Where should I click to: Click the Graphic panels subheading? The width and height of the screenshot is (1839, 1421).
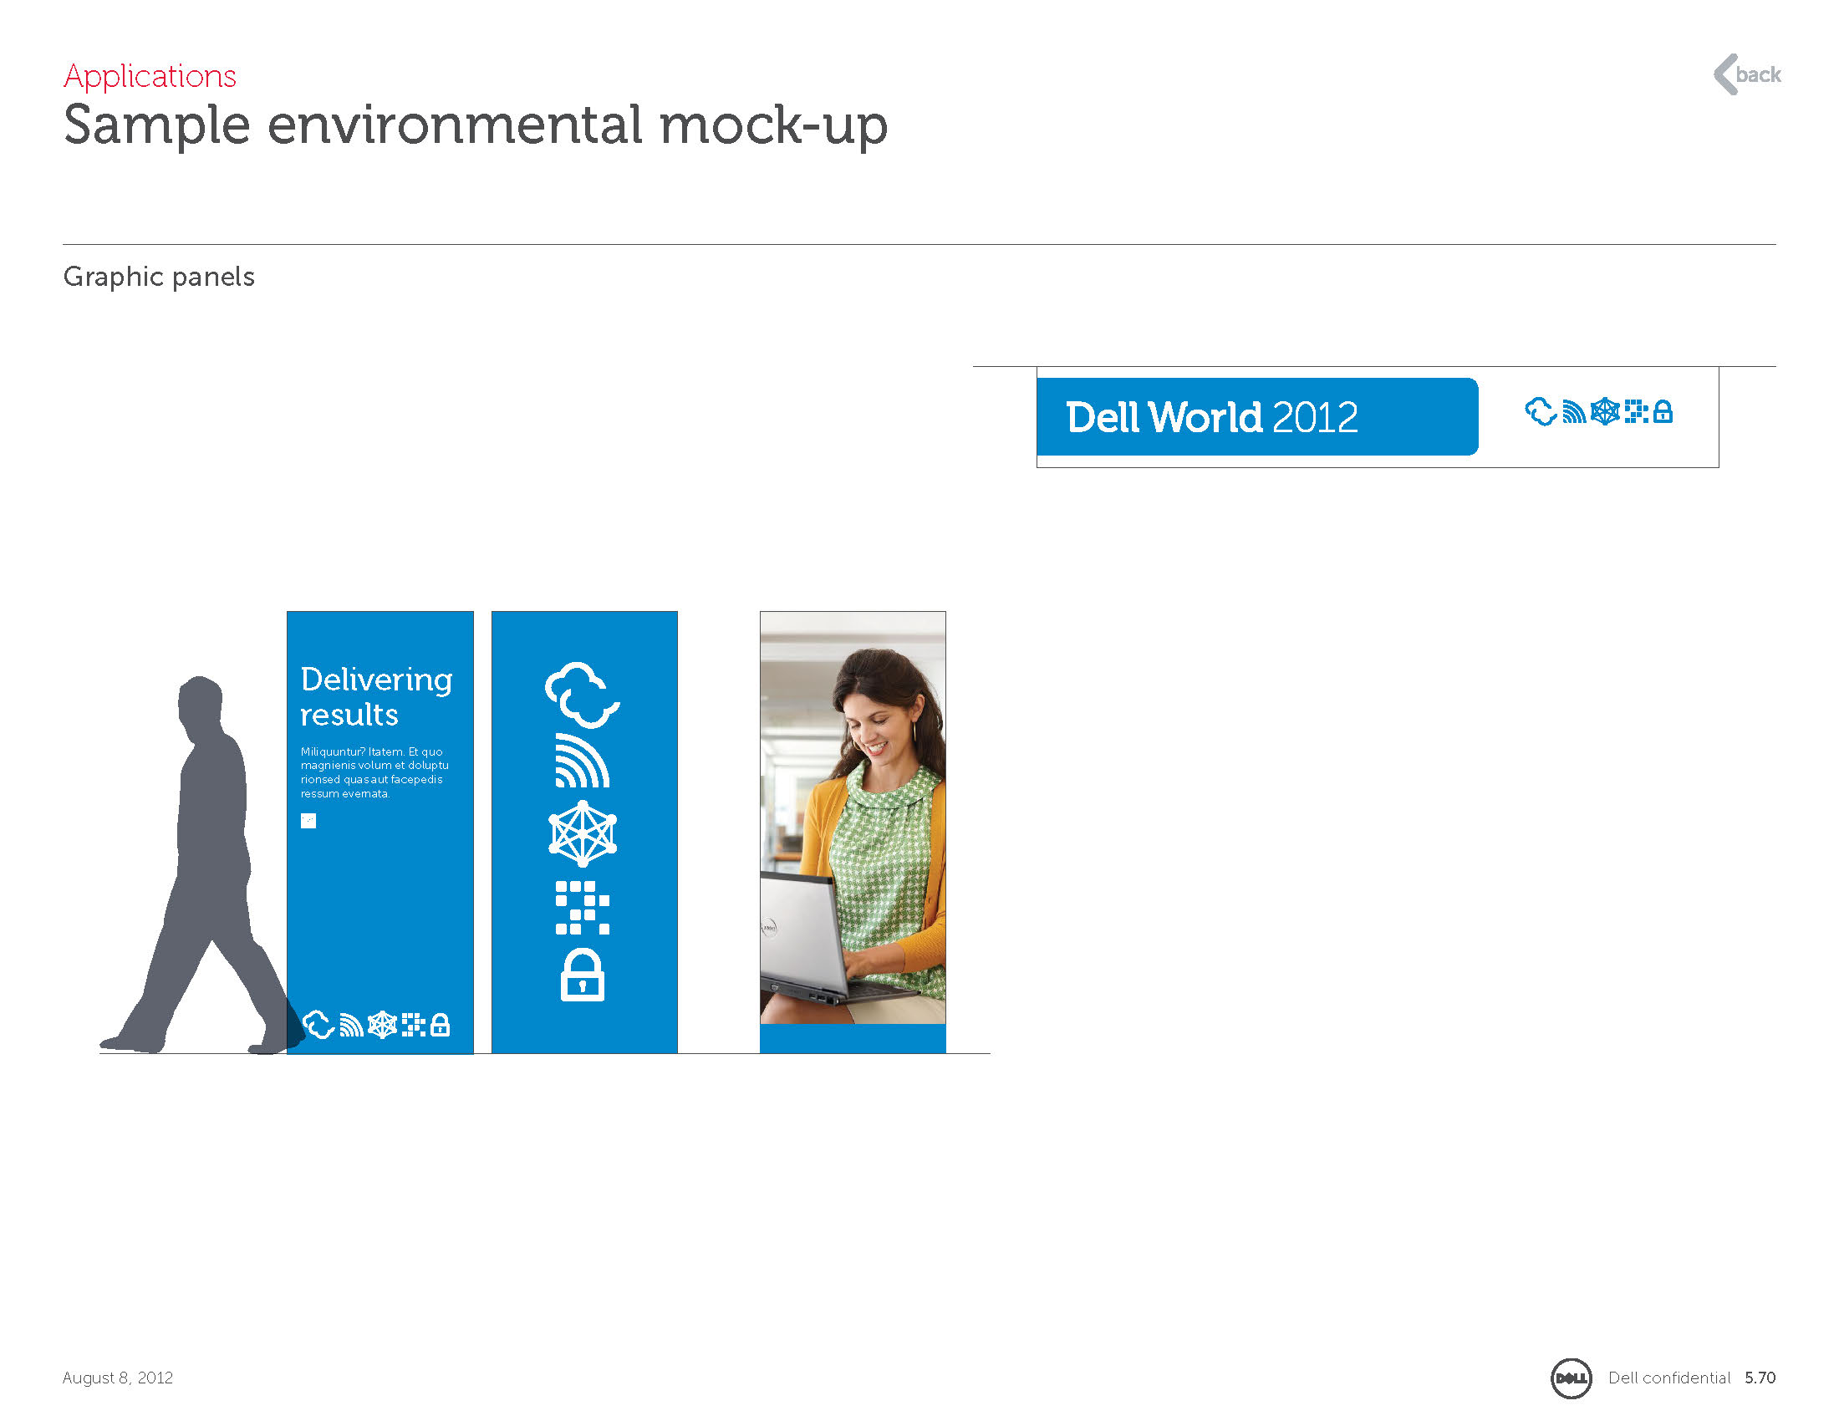159,277
